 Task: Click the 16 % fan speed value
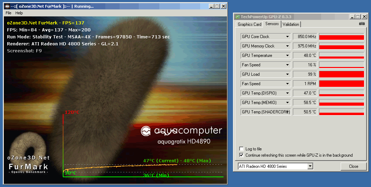(305, 65)
